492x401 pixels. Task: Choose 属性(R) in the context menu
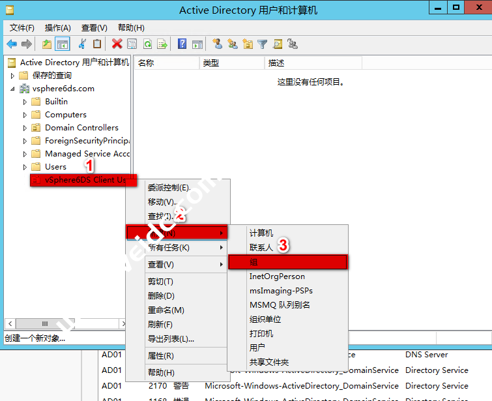point(160,356)
